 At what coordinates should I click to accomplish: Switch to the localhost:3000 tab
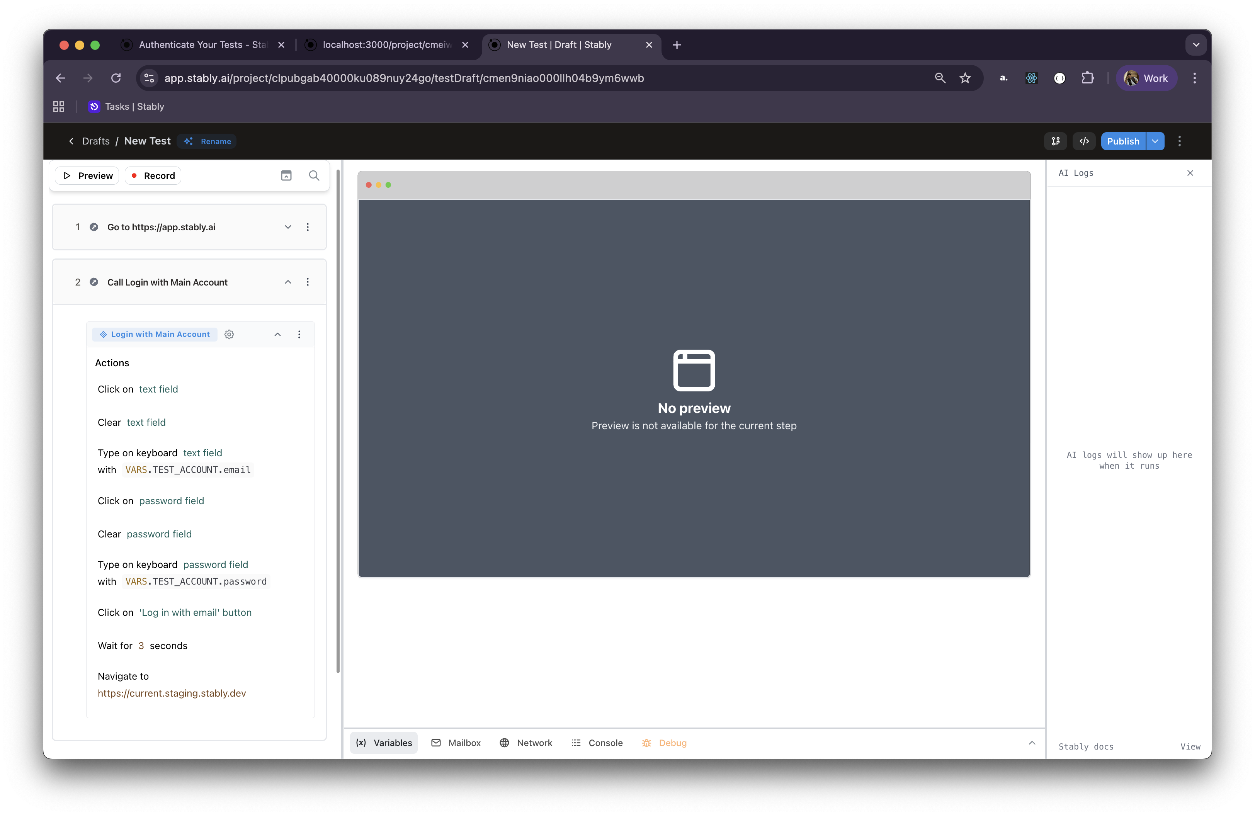tap(386, 45)
